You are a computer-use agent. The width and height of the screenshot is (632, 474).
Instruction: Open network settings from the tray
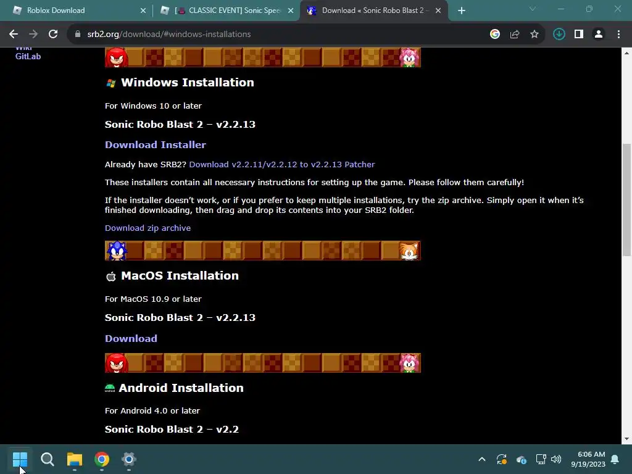(x=541, y=459)
